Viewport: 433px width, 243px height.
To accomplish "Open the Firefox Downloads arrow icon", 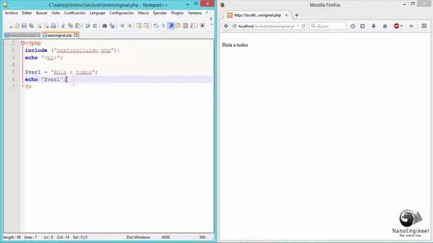I will click(x=373, y=26).
